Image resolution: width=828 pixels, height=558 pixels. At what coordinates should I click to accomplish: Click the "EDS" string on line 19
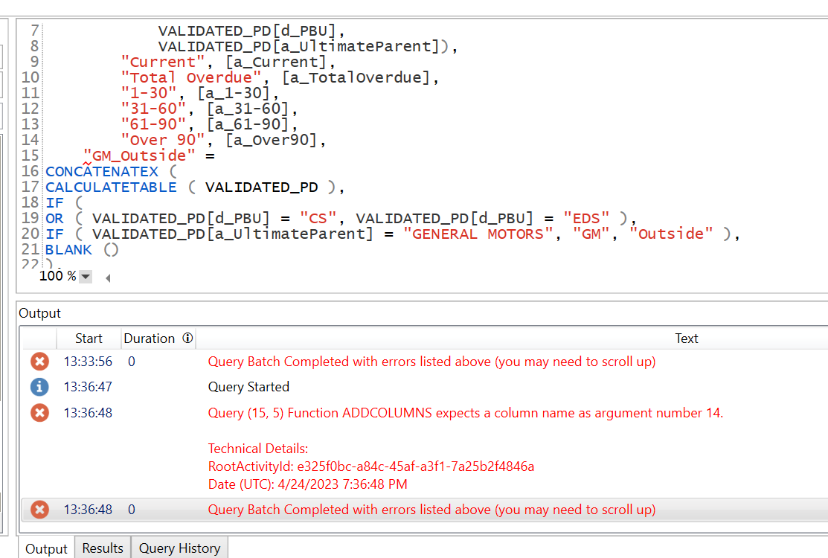[586, 219]
